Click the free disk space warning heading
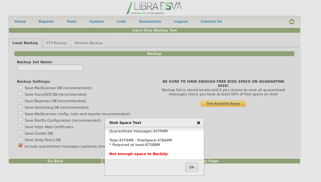Viewport: 321px width, 182px height. click(x=223, y=84)
